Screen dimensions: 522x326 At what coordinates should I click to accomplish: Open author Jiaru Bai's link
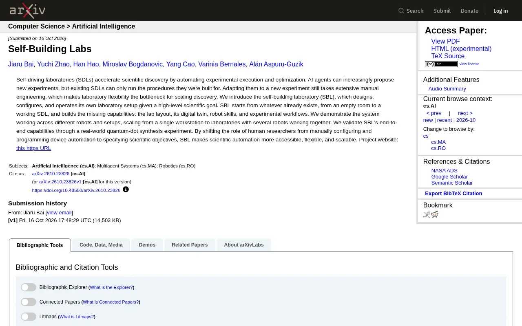click(x=21, y=64)
